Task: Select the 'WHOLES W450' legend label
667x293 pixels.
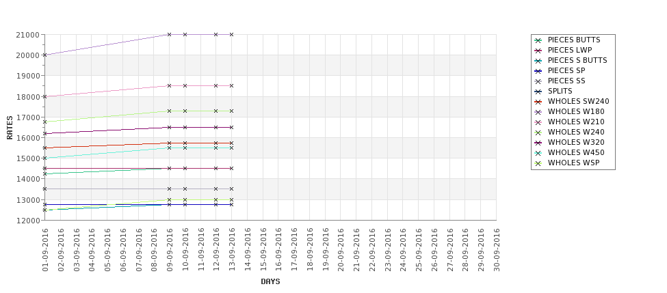Action: pos(576,152)
